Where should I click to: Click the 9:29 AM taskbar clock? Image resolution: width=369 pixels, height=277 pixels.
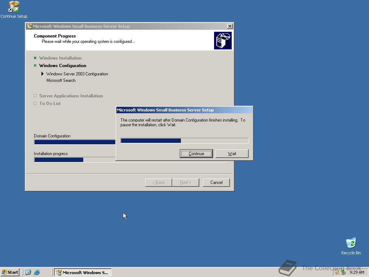click(x=357, y=272)
